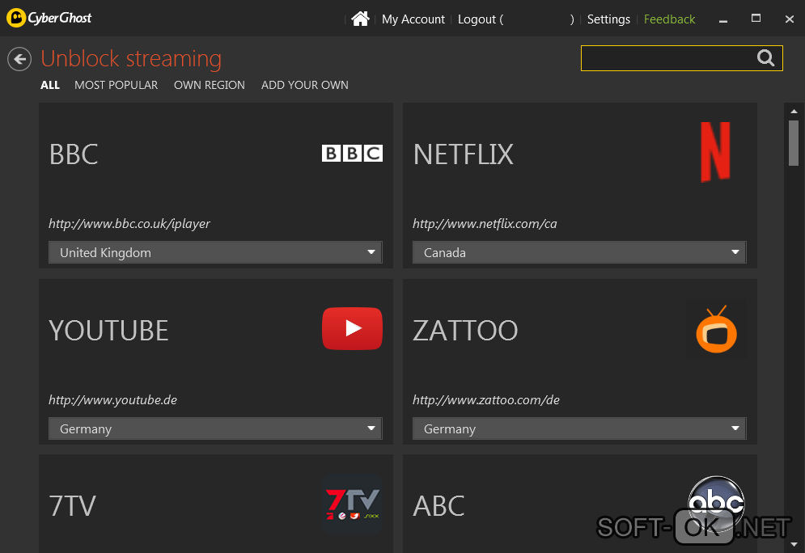Open Feedback
Image resolution: width=805 pixels, height=553 pixels.
[669, 19]
